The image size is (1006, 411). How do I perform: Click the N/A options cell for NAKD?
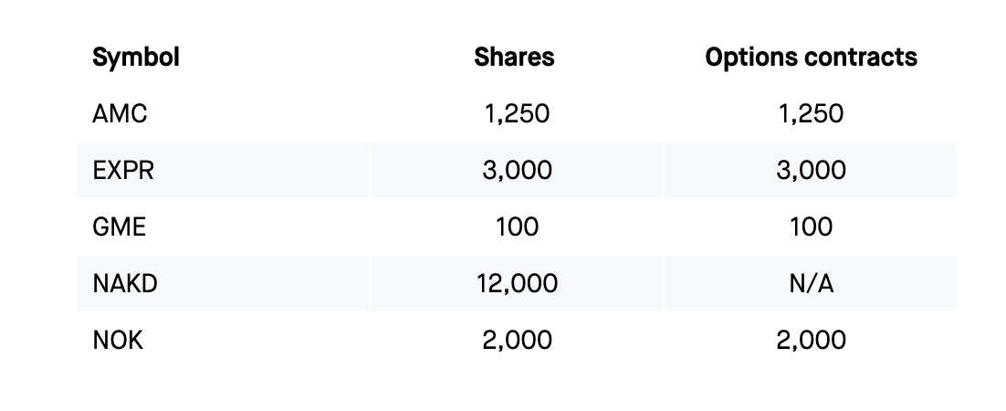811,283
